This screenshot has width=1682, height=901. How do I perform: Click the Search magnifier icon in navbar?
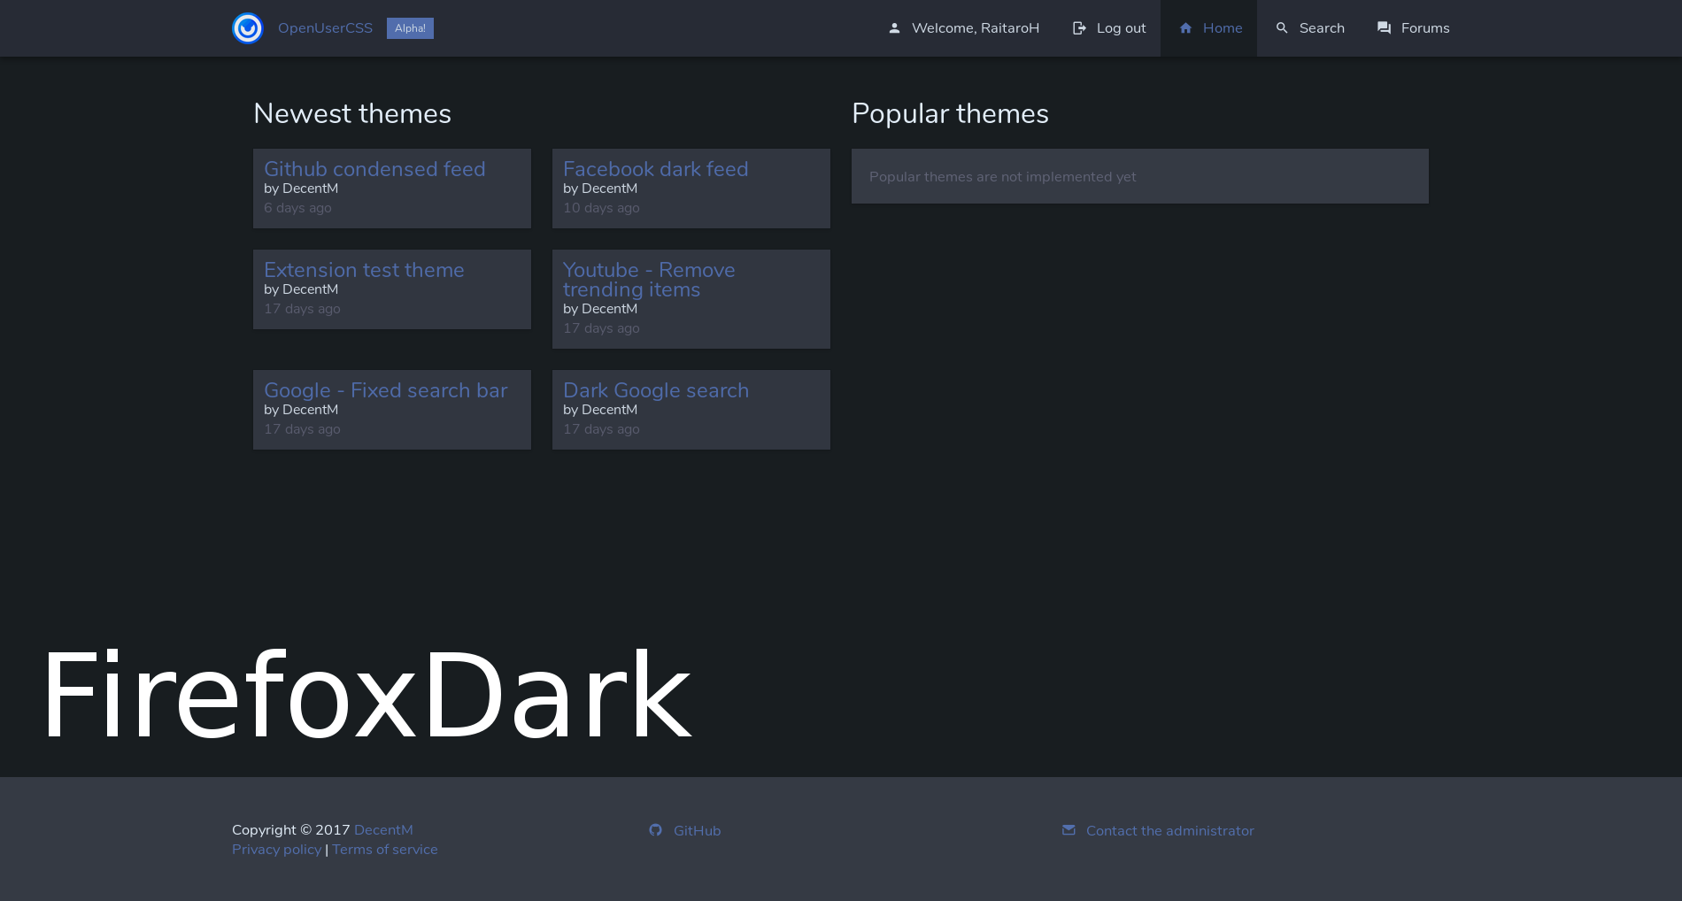(x=1282, y=28)
